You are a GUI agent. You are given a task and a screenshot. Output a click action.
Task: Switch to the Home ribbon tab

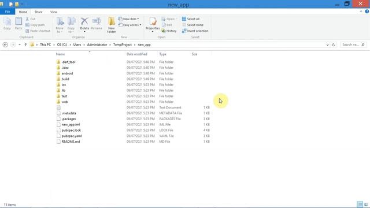coord(23,12)
